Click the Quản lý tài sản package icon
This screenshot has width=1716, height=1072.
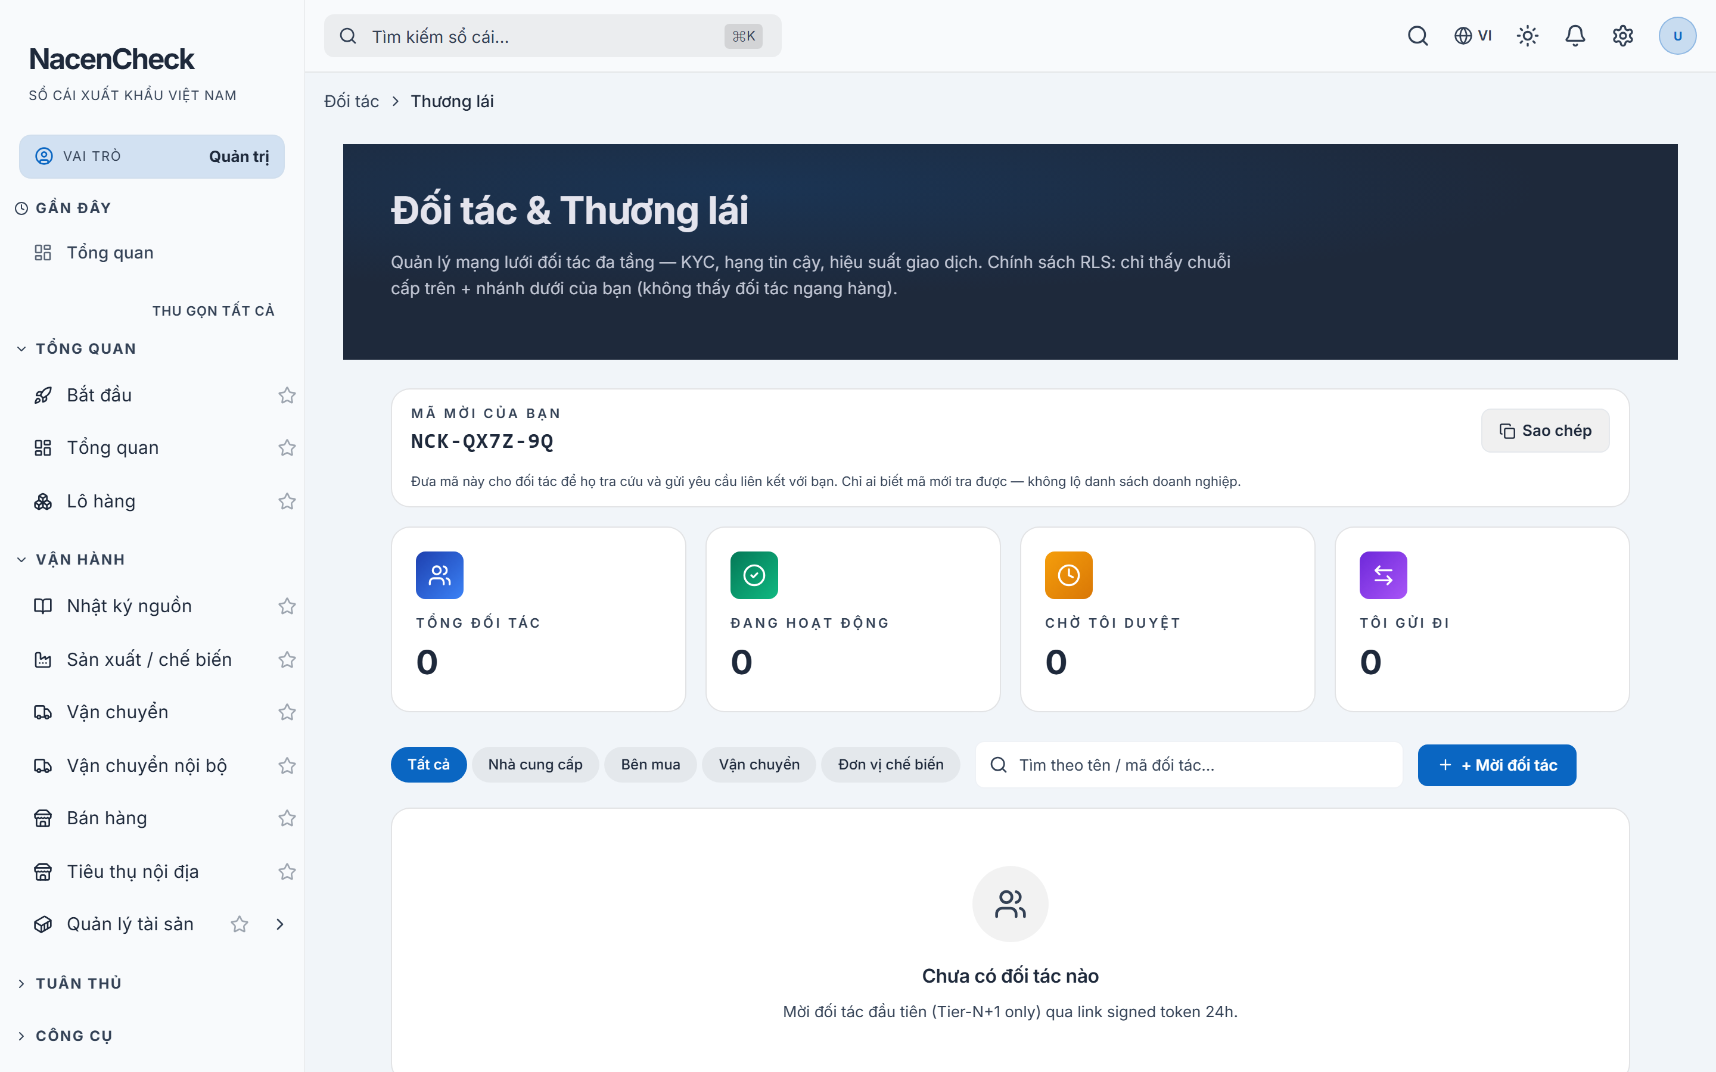click(43, 924)
